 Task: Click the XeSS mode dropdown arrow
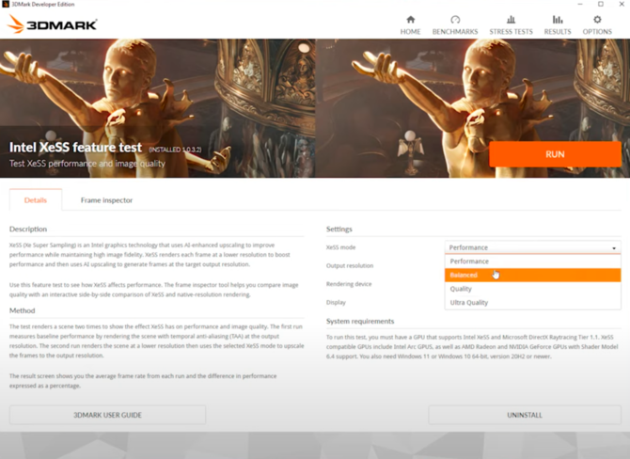coord(614,248)
